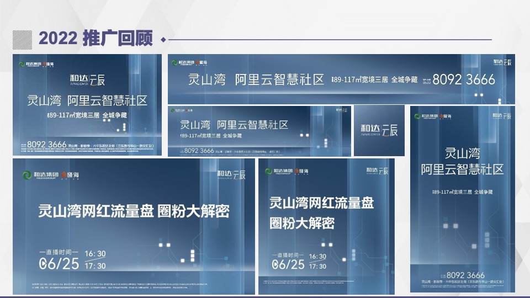530x298 pixels.
Task: Click "阿里云智慧社区" in the first poster
Action: [107, 100]
